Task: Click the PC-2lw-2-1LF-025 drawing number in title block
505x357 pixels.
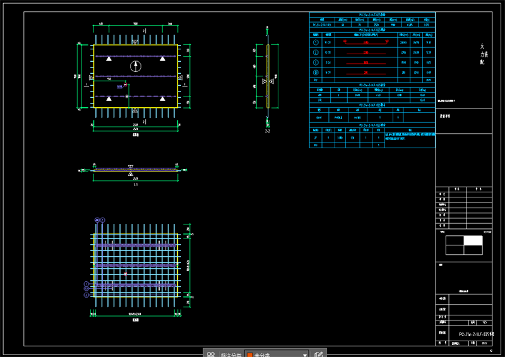Action: tap(476, 334)
